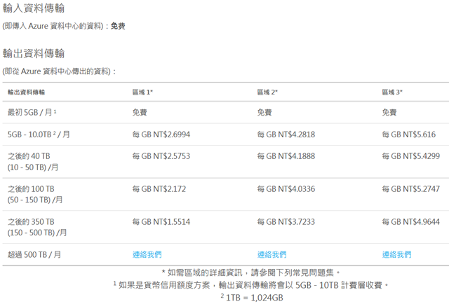The width and height of the screenshot is (449, 304).
Task: Click the 免費 cell in 區域 2 column
Action: coord(264,112)
